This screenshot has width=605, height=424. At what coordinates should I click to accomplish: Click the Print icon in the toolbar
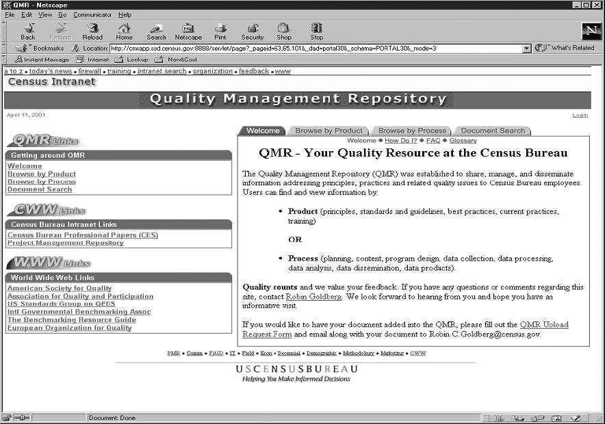(x=220, y=31)
